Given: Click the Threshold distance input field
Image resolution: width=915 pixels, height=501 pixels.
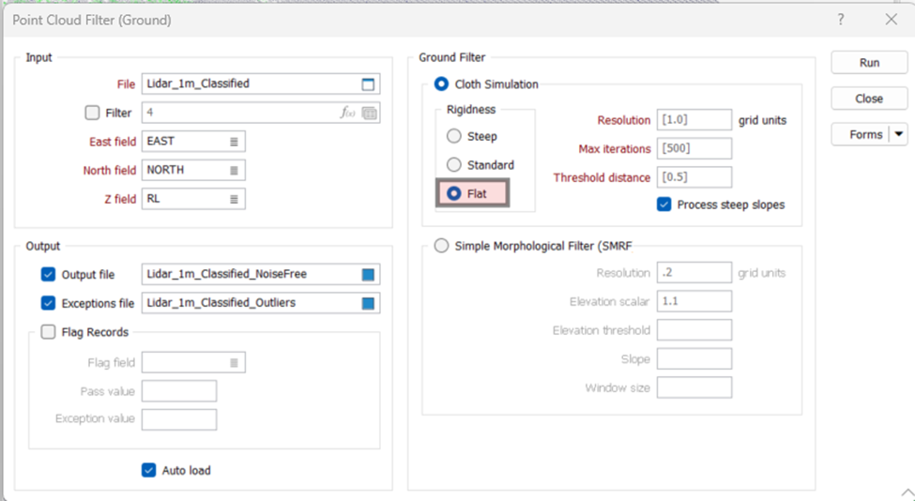Looking at the screenshot, I should tap(694, 177).
